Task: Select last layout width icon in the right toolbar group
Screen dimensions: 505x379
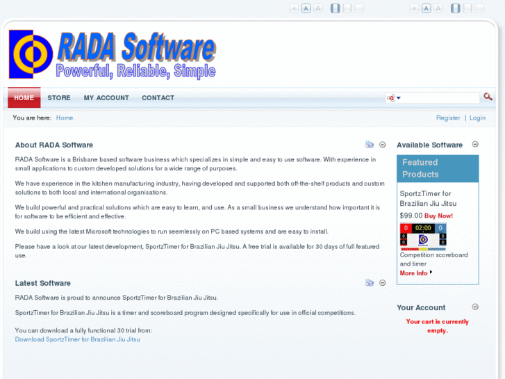Action: [479, 8]
